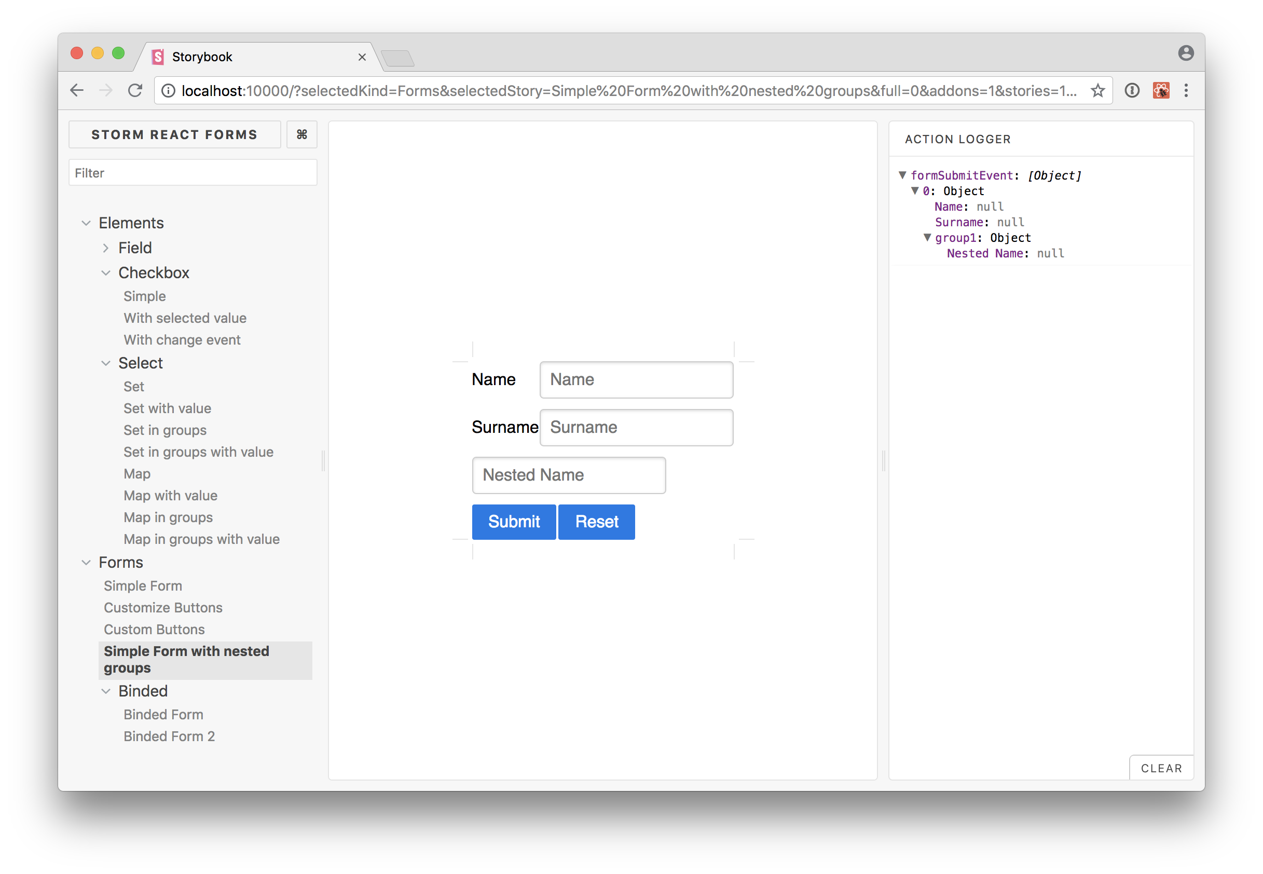The height and width of the screenshot is (874, 1263).
Task: Click the command key icon next to Storm React Forms
Action: tap(300, 134)
